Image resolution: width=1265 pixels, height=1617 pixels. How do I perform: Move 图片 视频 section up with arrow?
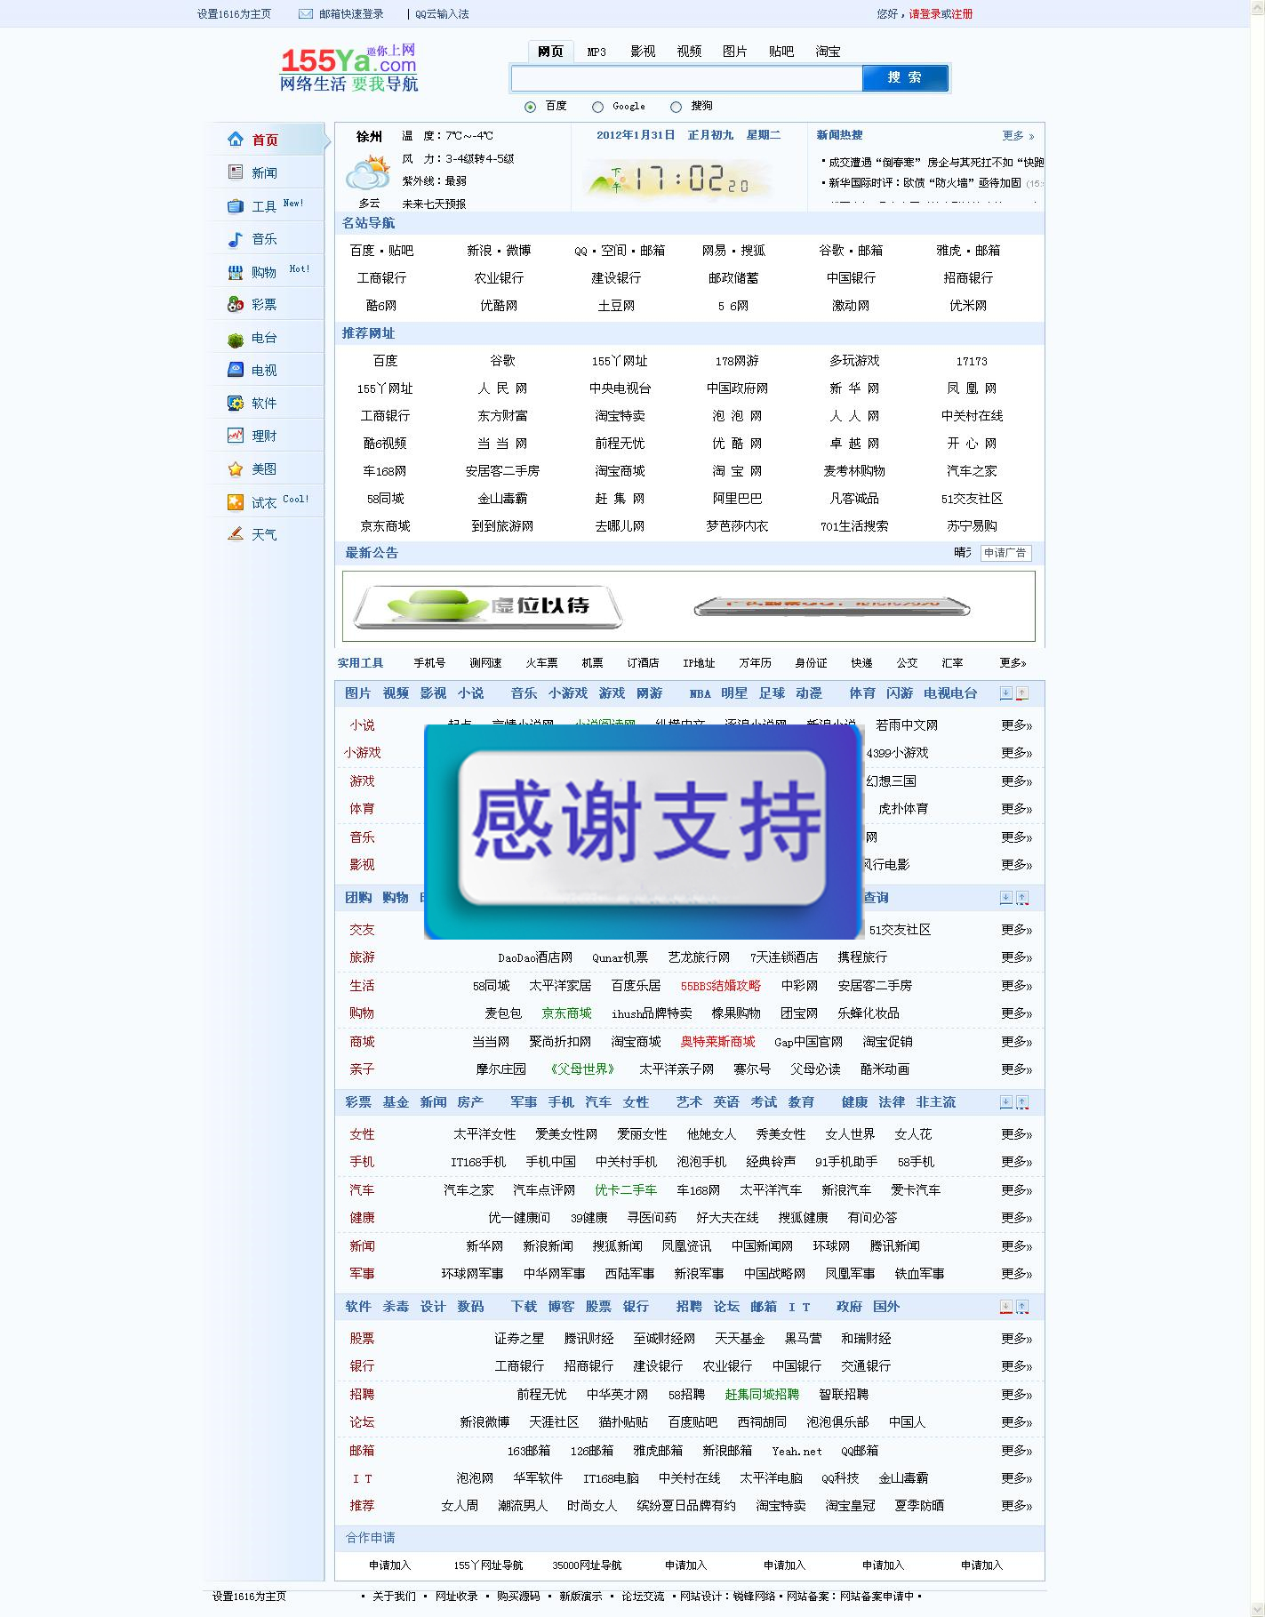click(x=1022, y=693)
